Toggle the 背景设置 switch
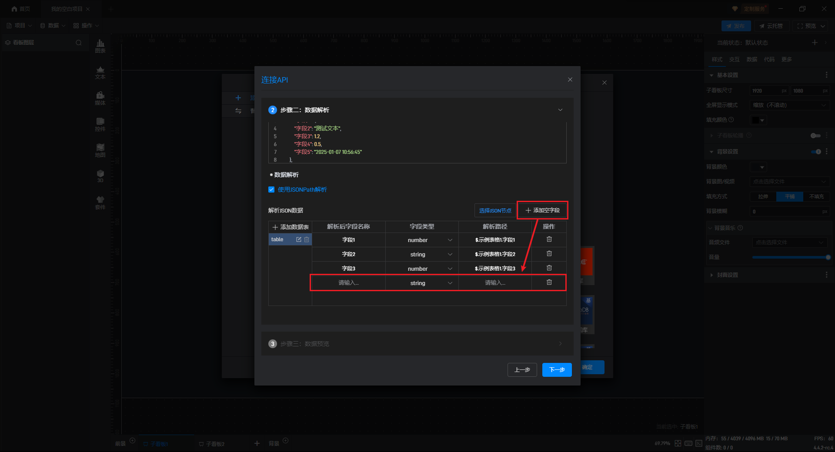 pos(816,152)
